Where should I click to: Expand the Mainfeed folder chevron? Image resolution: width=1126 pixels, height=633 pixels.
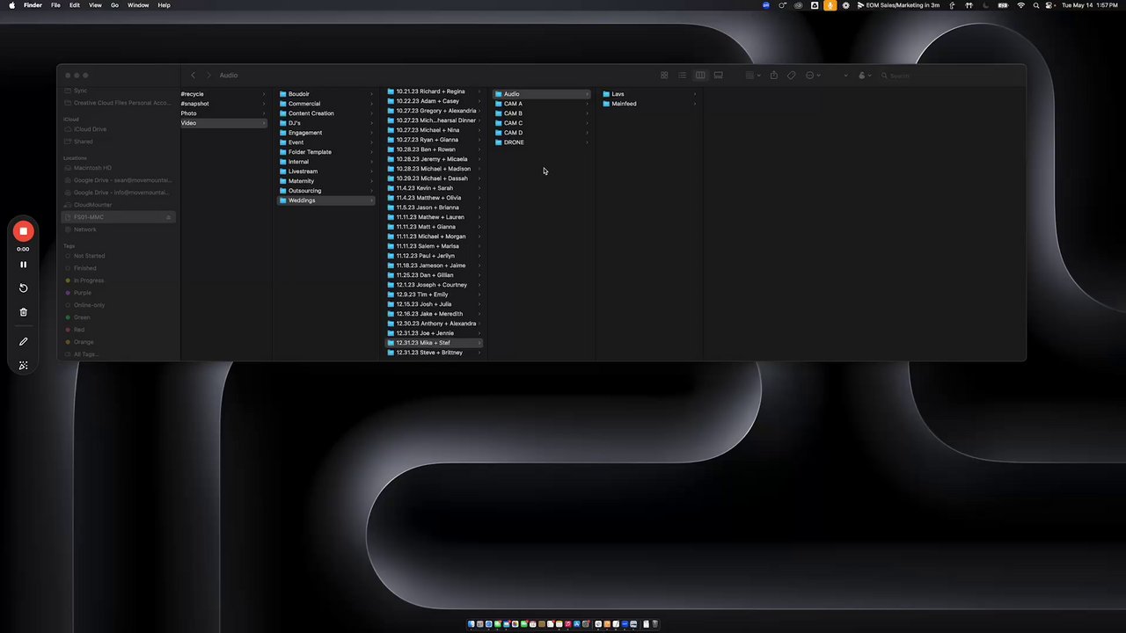(x=695, y=104)
